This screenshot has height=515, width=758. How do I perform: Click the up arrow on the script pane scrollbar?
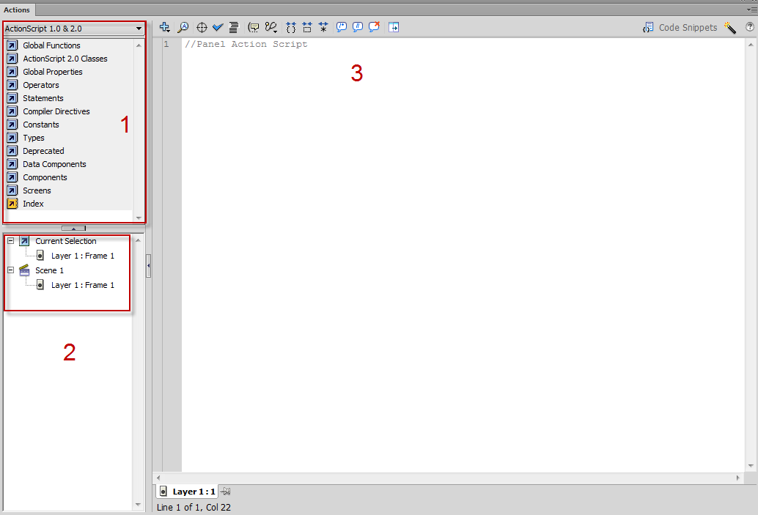coord(751,45)
